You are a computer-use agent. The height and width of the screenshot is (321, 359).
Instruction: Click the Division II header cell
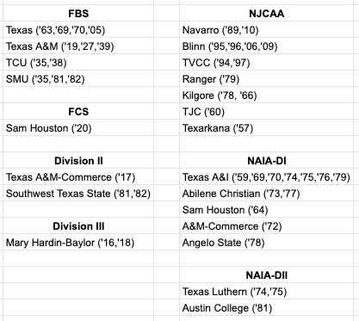(78, 161)
